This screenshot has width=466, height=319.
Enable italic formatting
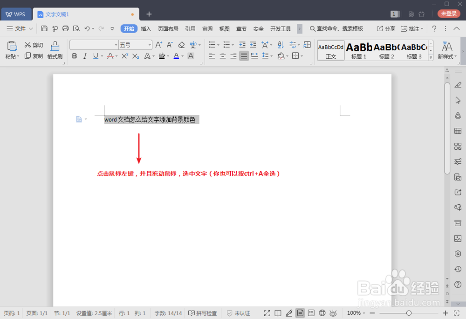(84, 56)
